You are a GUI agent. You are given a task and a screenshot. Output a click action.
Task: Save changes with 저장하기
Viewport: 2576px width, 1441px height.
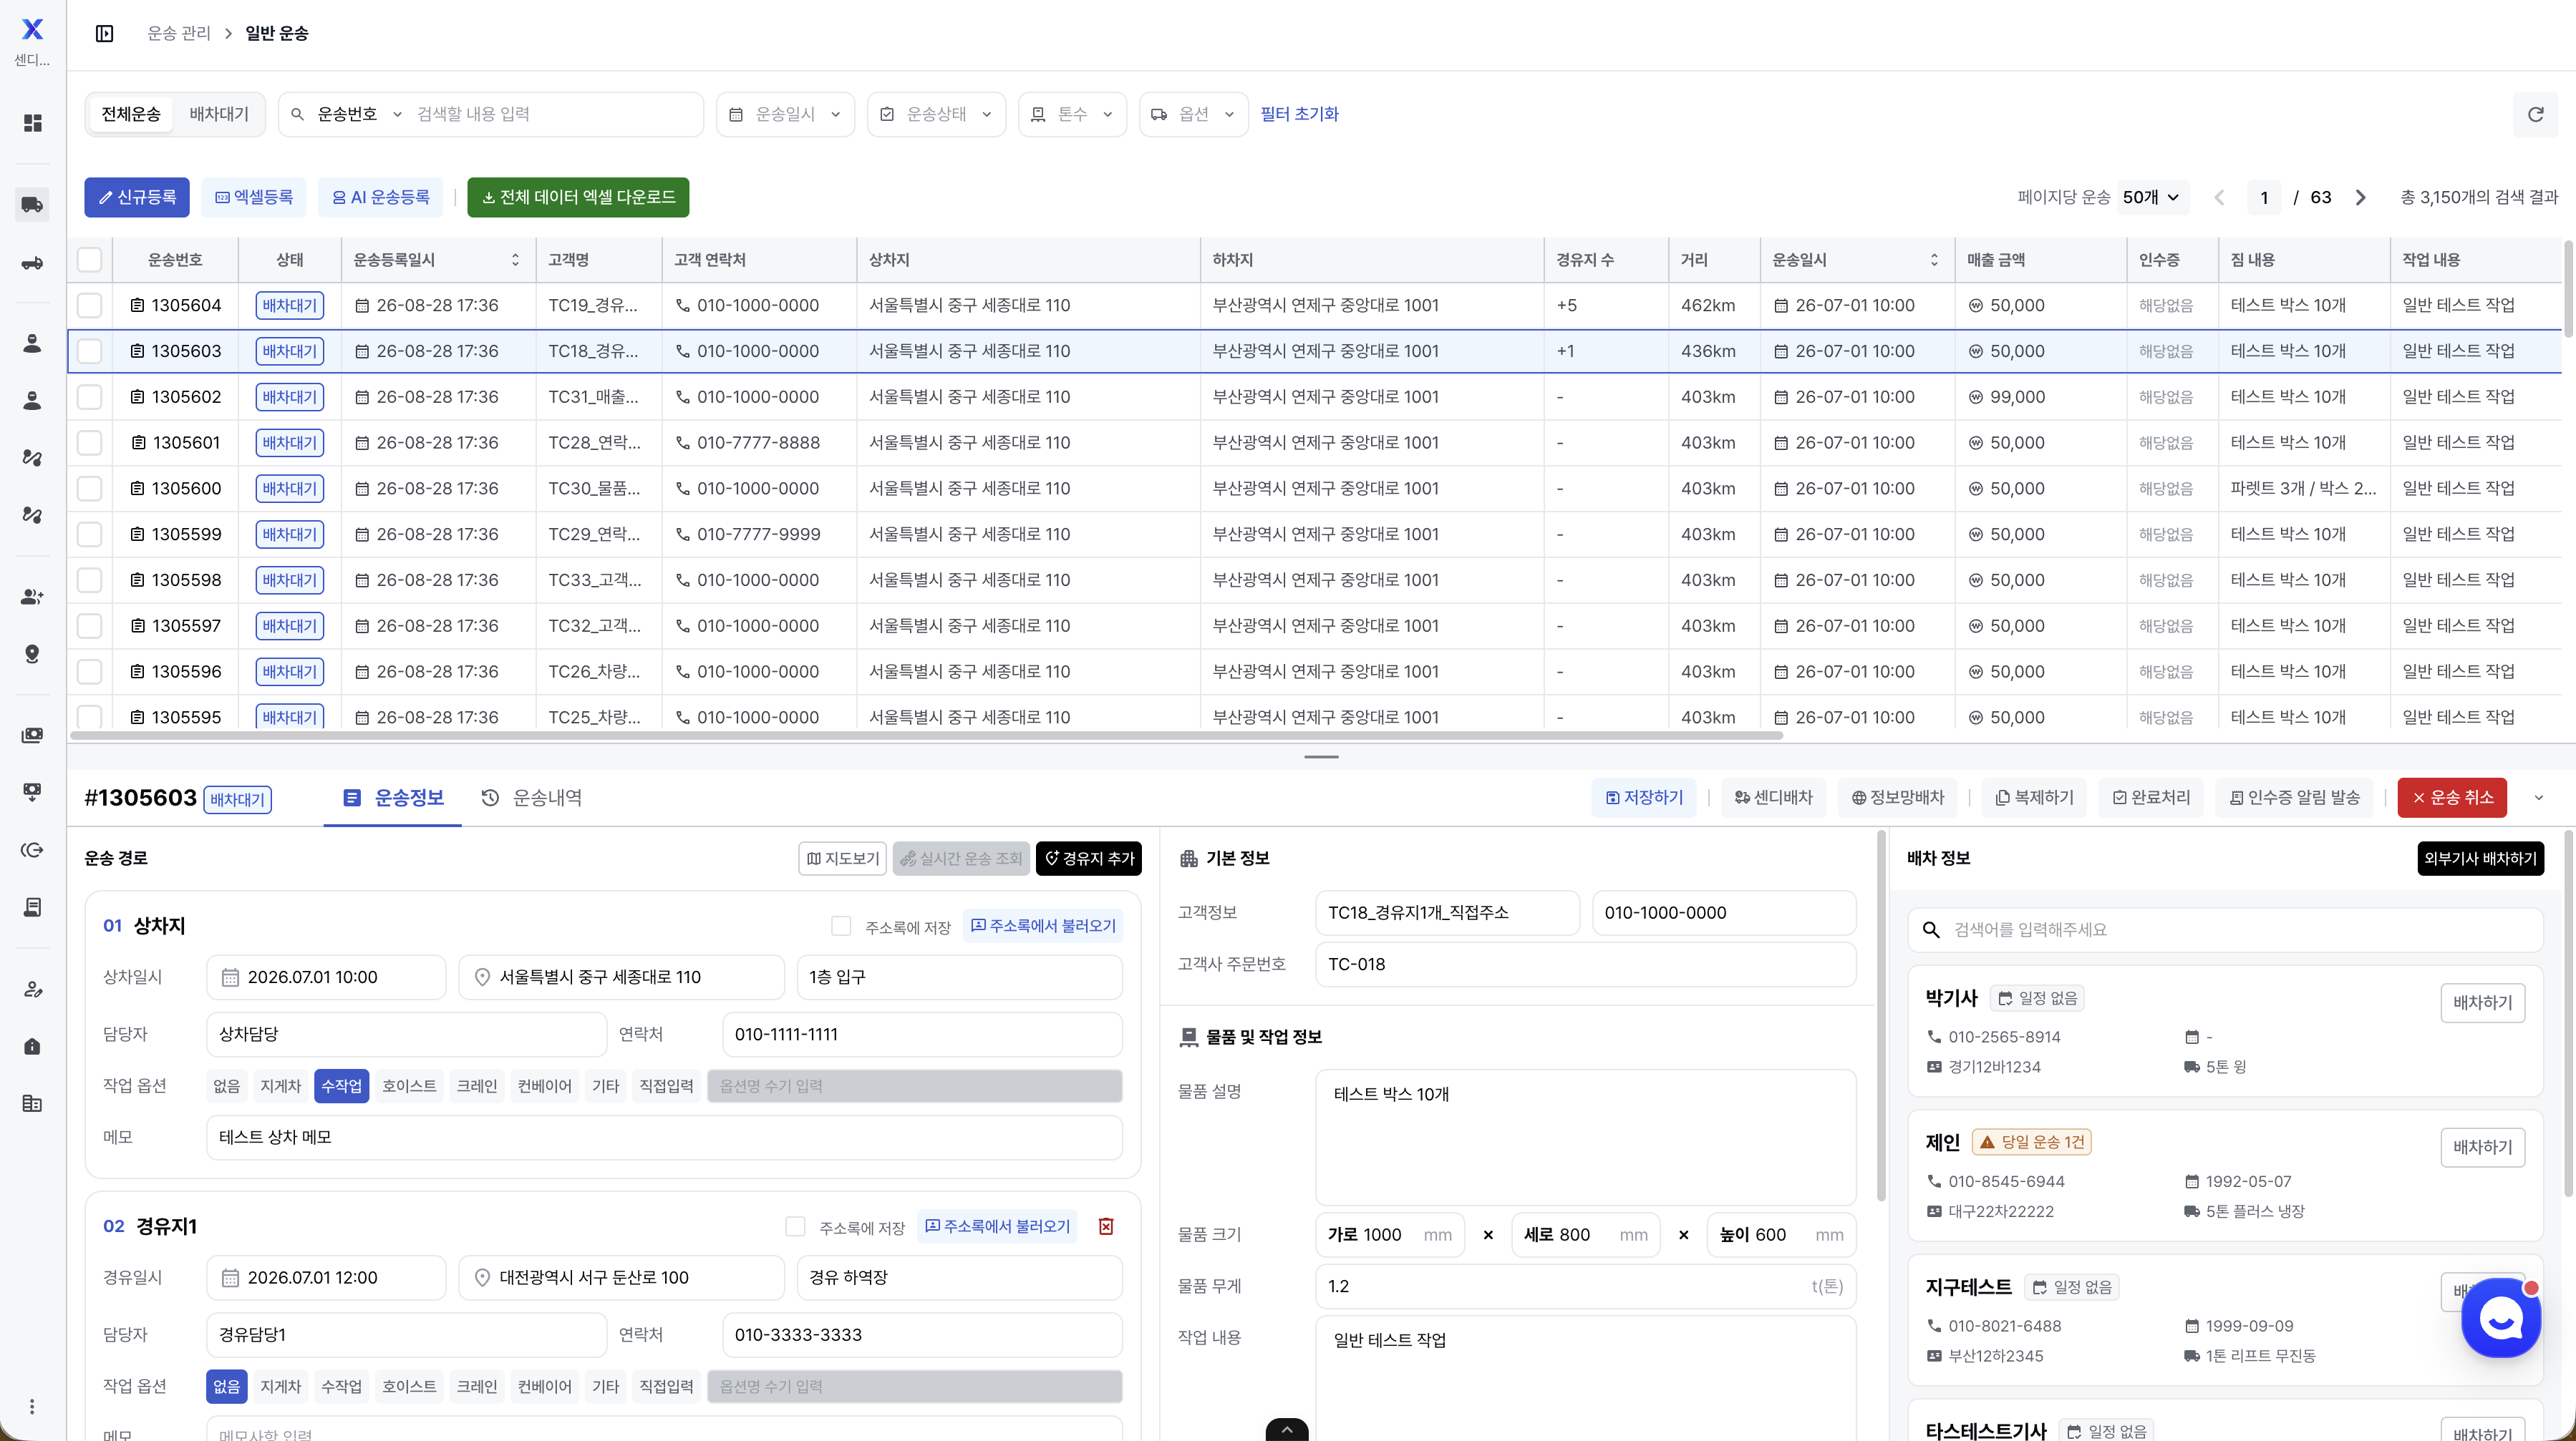tap(1644, 798)
